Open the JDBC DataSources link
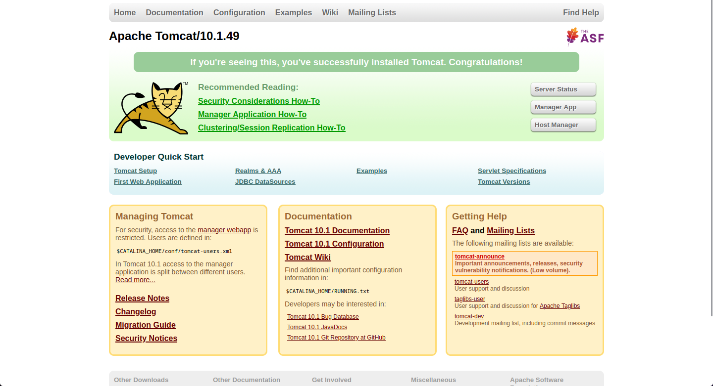The height and width of the screenshot is (386, 713). [265, 182]
